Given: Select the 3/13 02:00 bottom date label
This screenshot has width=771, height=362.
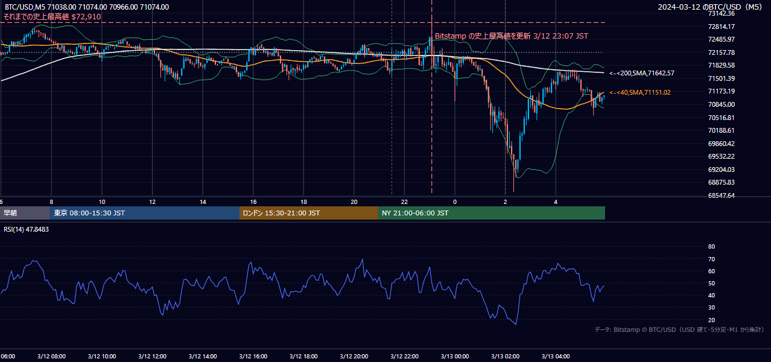Looking at the screenshot, I should [x=505, y=357].
